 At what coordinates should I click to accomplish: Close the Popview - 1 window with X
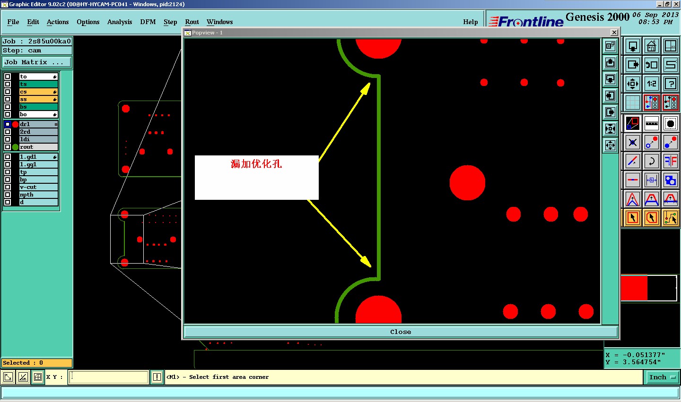click(x=614, y=33)
